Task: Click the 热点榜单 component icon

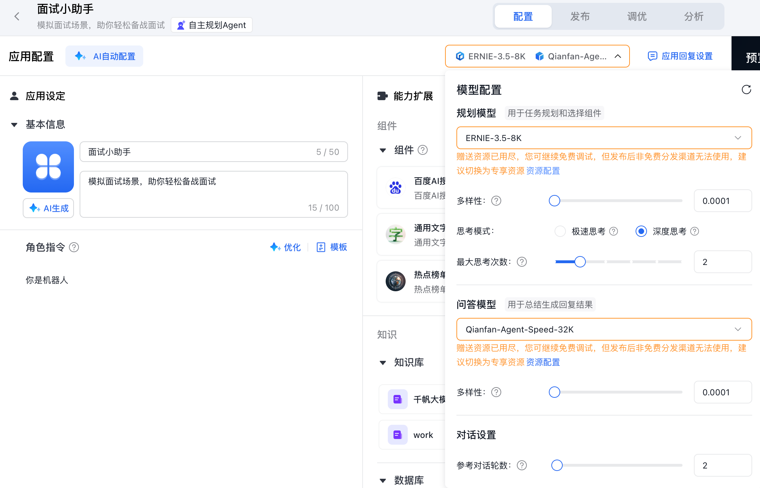Action: [x=395, y=281]
